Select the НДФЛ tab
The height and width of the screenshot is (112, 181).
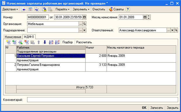29,37
